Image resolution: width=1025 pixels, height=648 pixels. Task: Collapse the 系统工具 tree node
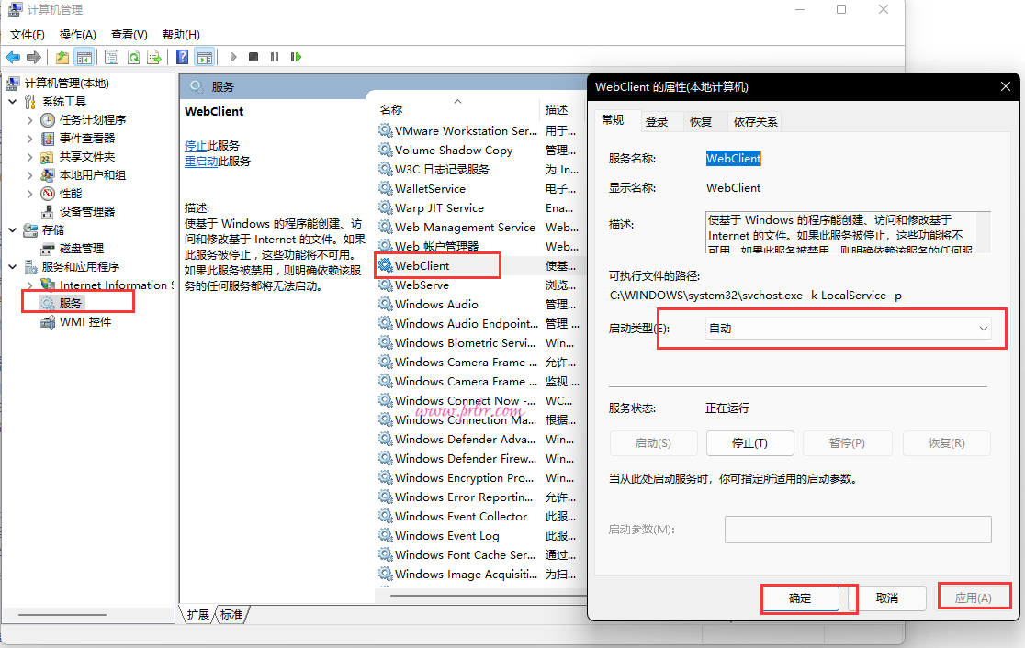(x=13, y=102)
